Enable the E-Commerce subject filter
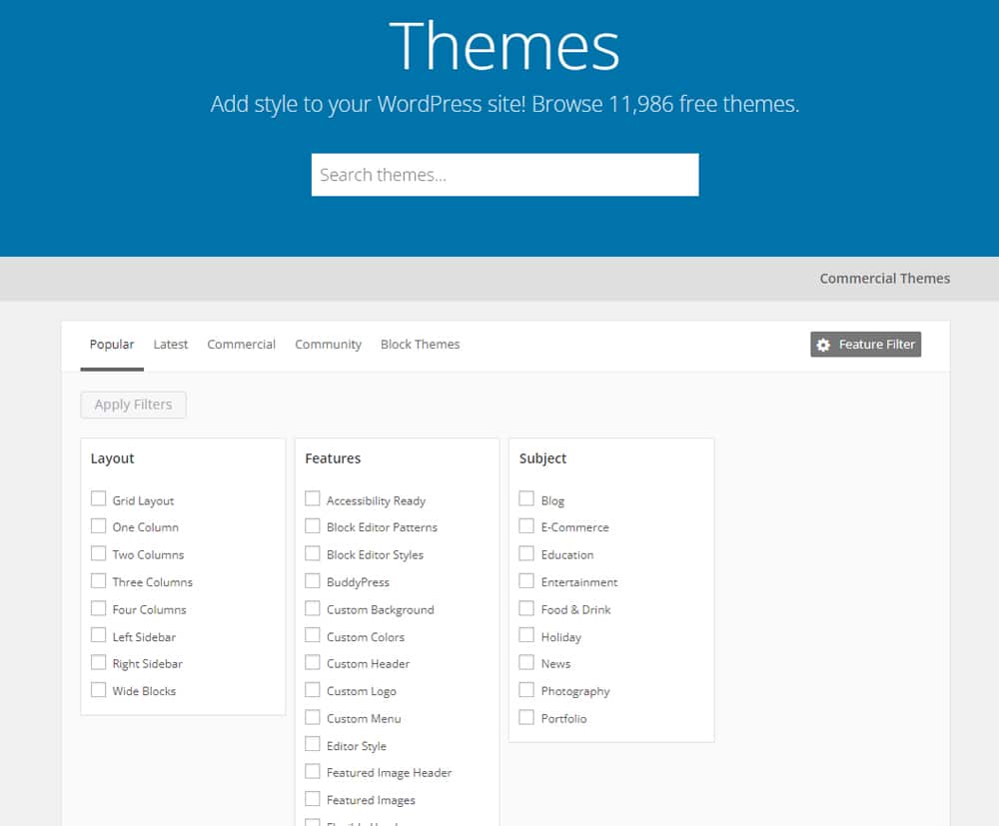Viewport: 999px width, 826px height. point(526,525)
